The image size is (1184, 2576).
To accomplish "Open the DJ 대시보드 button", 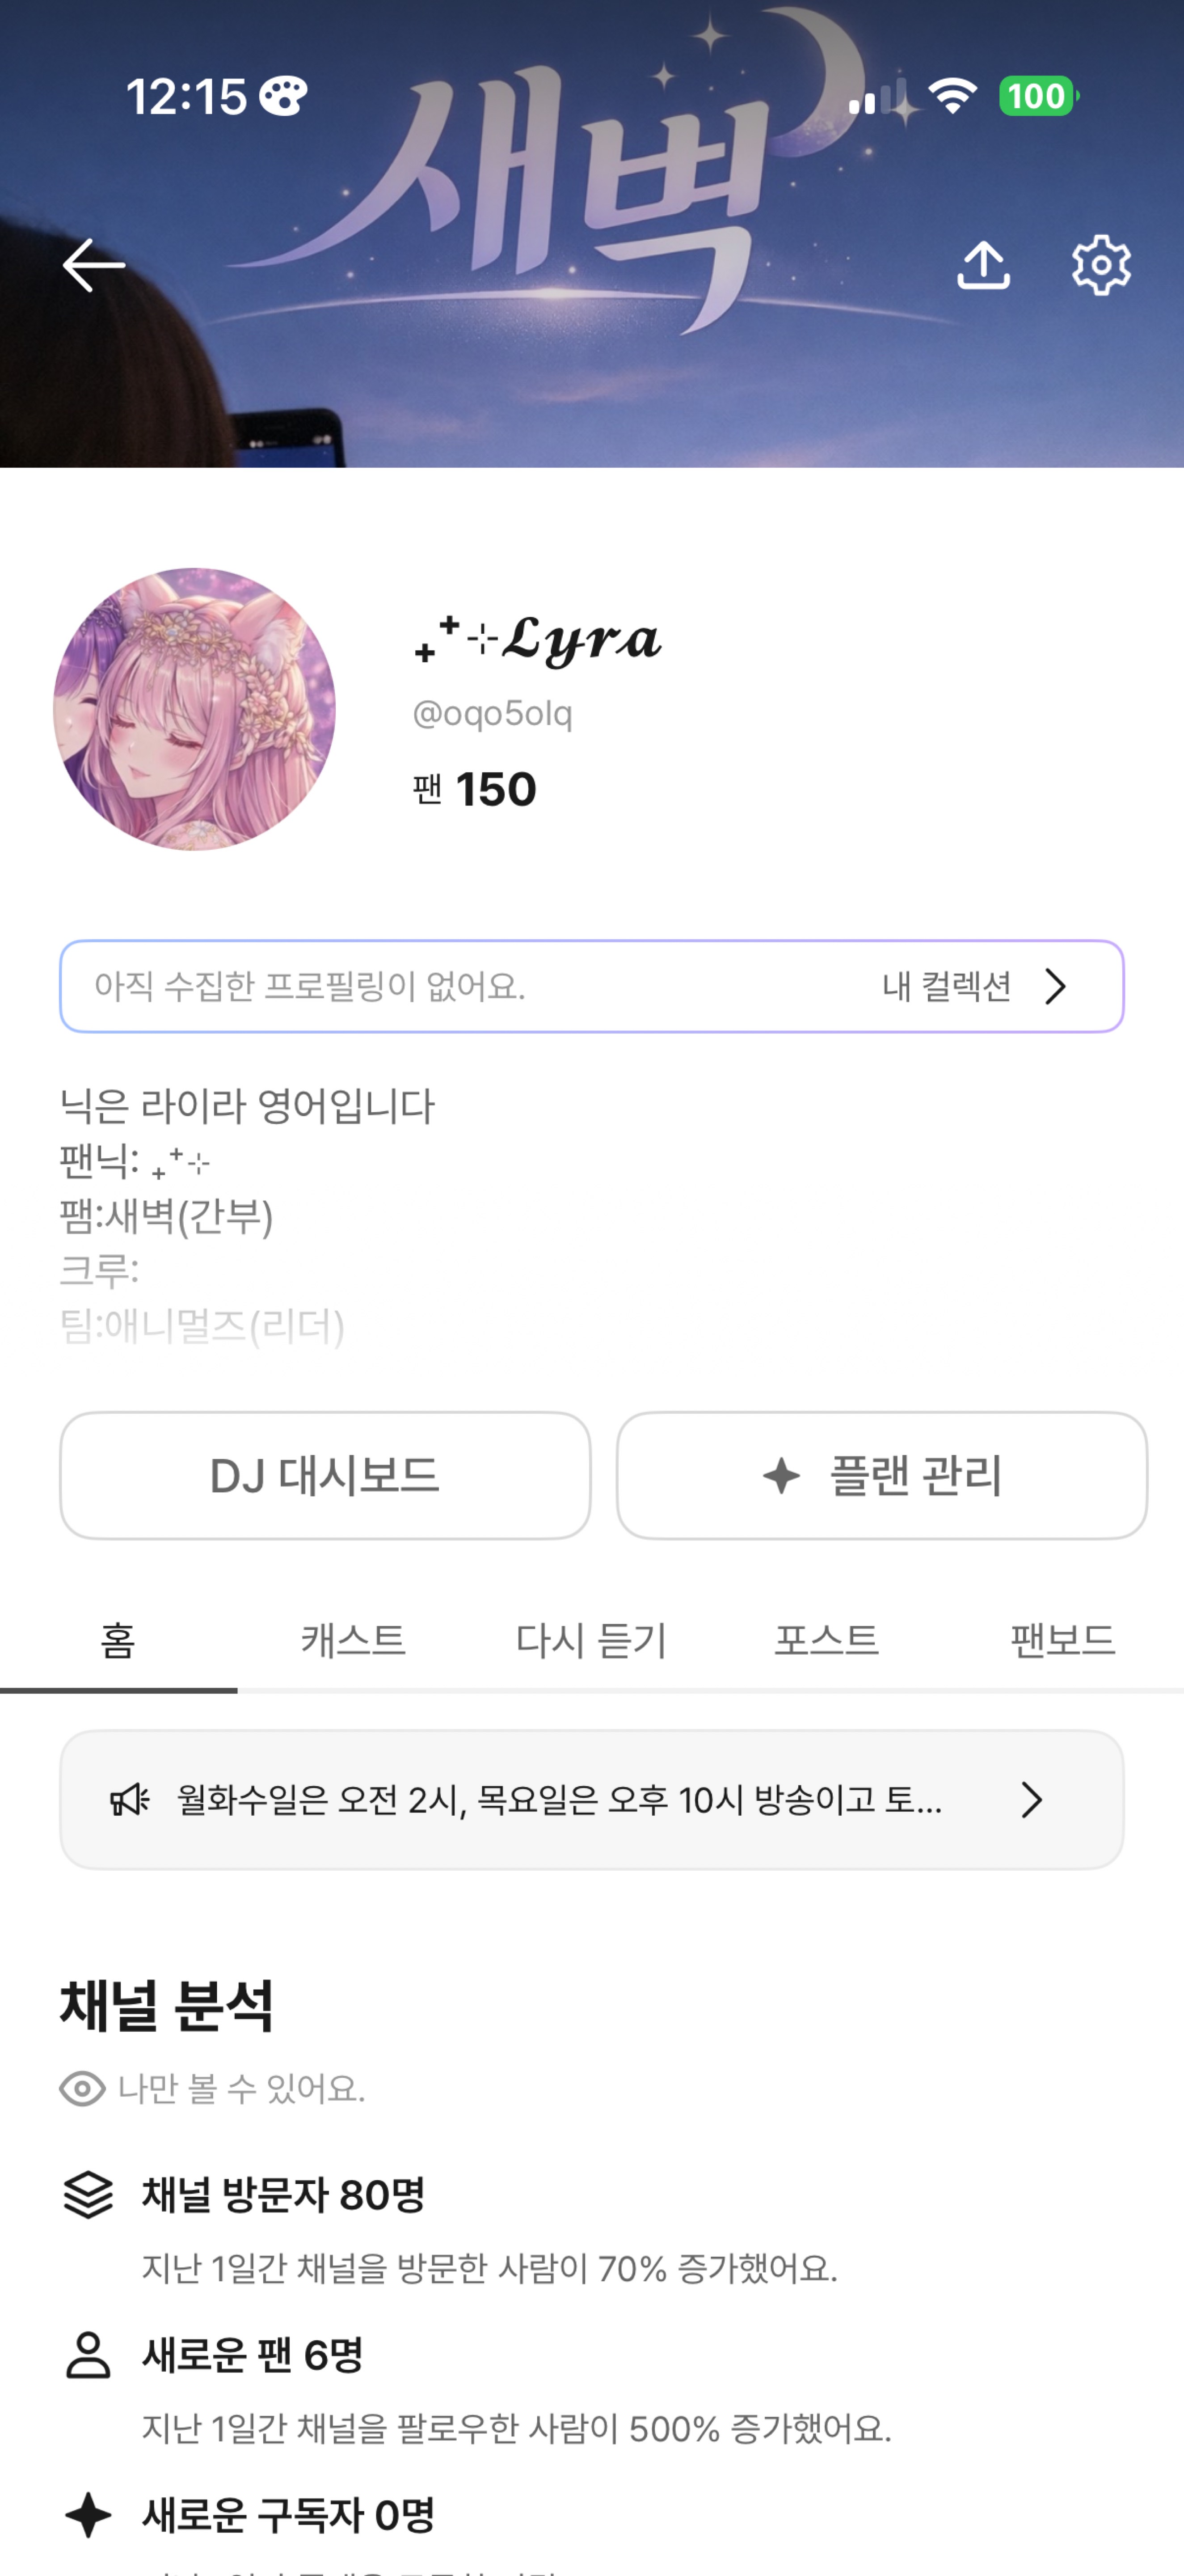I will (x=325, y=1476).
